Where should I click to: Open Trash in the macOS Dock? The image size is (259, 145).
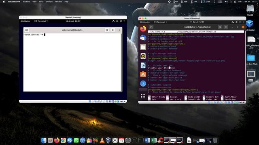[215, 140]
